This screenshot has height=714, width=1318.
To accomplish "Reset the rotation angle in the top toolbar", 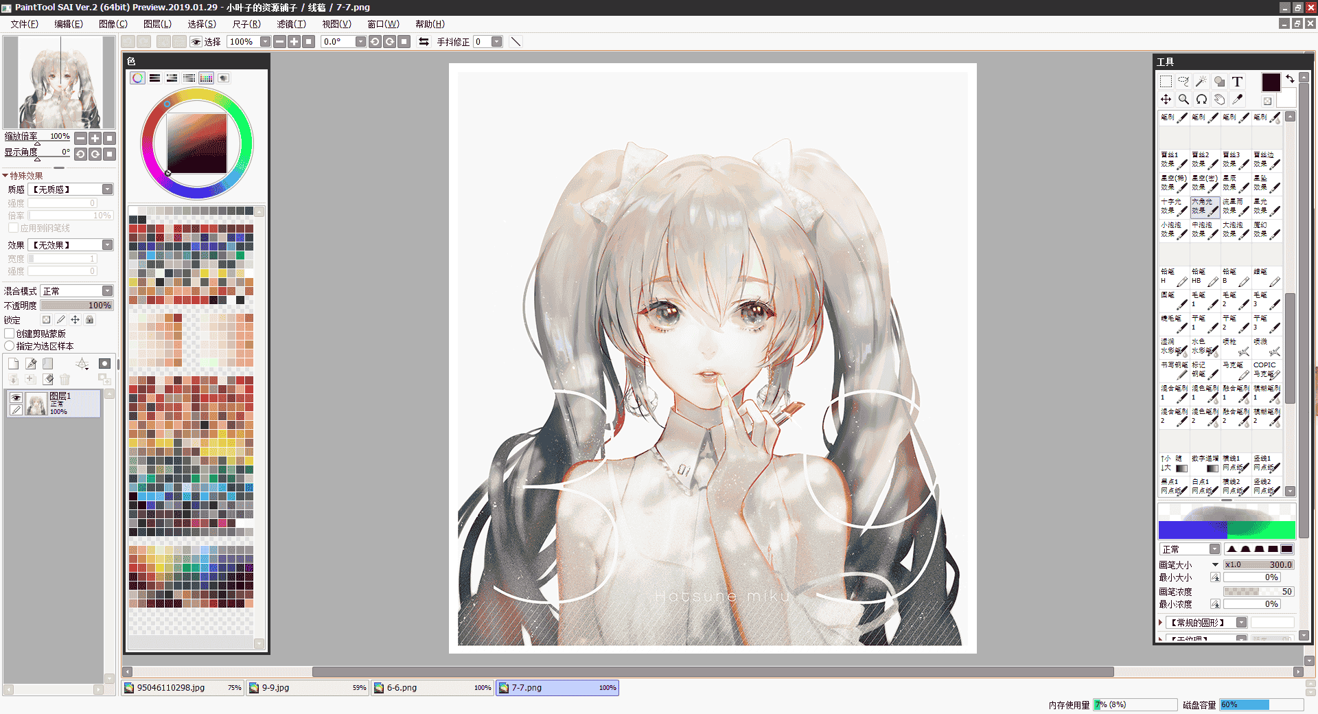I will pyautogui.click(x=405, y=42).
